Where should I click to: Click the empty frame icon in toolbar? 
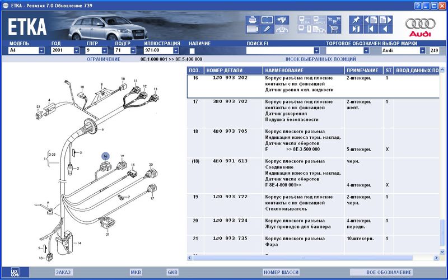267,20
